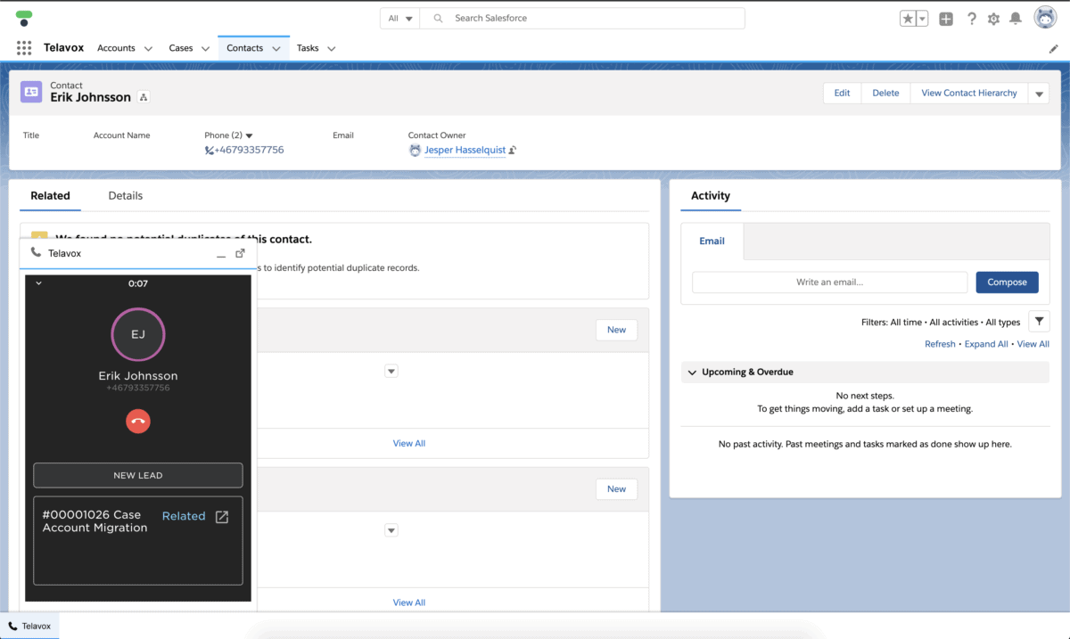
Task: Click the phone icon before +46793357756
Action: pos(209,151)
